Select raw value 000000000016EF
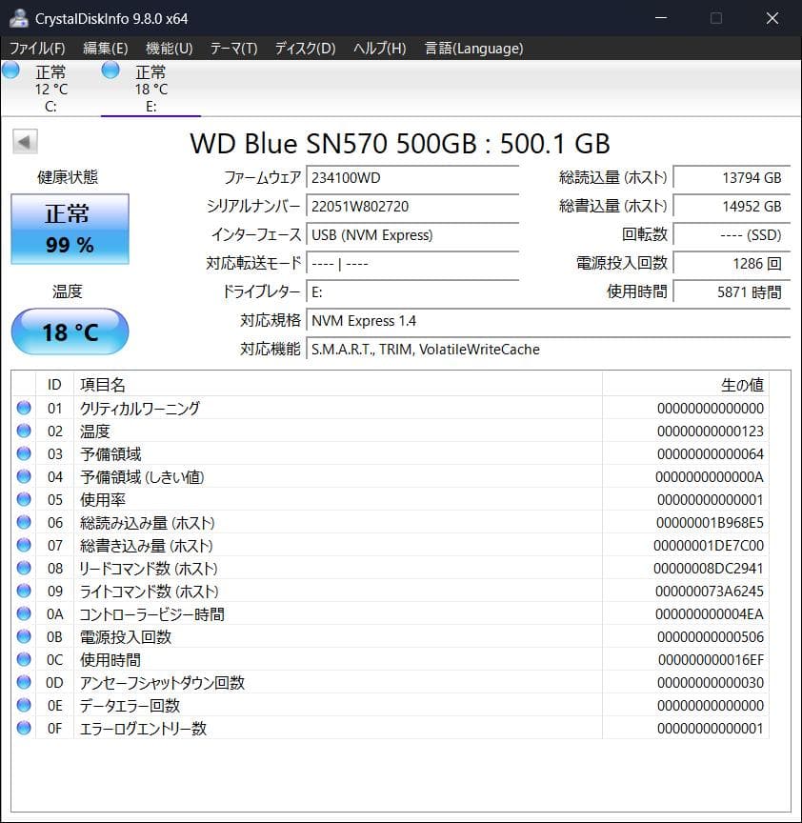The height and width of the screenshot is (823, 802). click(711, 660)
